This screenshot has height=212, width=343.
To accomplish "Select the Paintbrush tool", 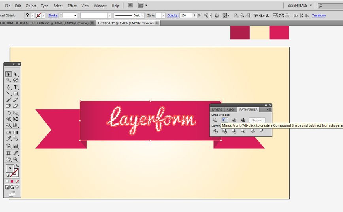I will (9, 100).
